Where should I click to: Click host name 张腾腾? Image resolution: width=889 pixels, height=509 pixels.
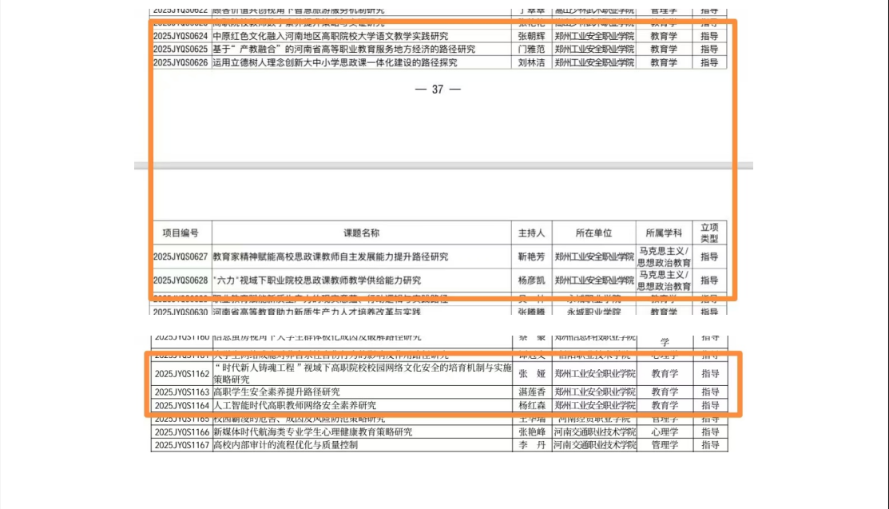click(x=532, y=312)
